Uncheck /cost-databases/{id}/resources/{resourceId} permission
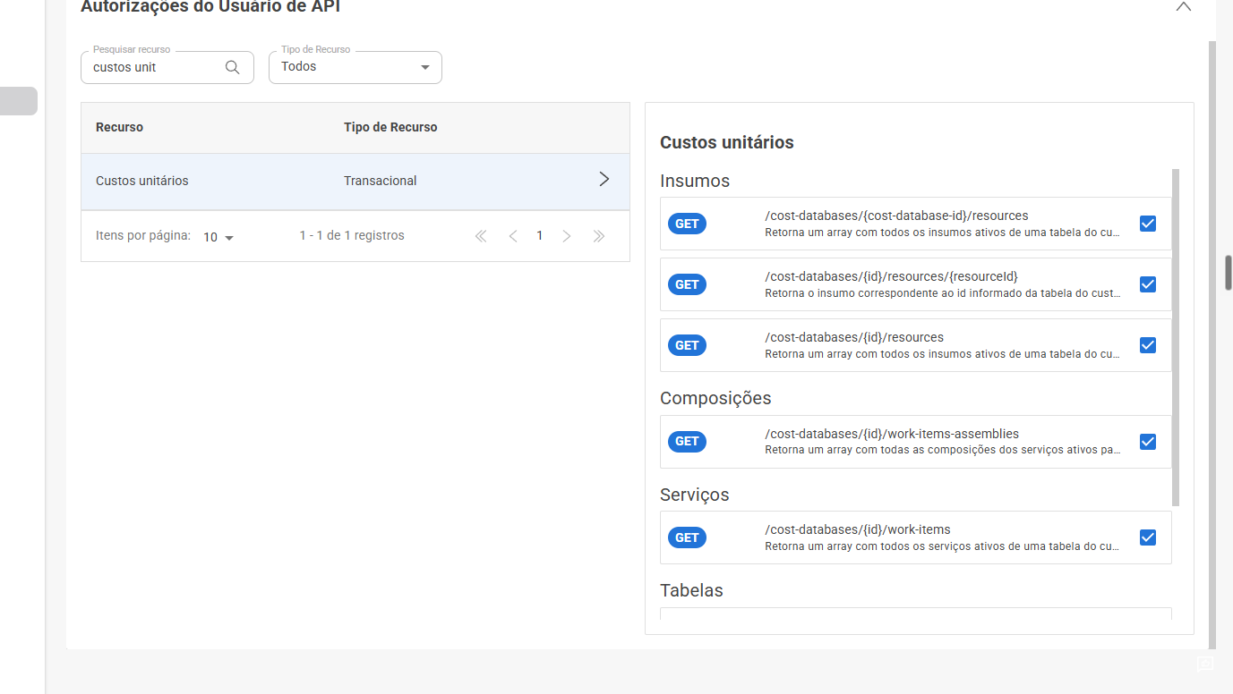The image size is (1233, 694). tap(1148, 284)
